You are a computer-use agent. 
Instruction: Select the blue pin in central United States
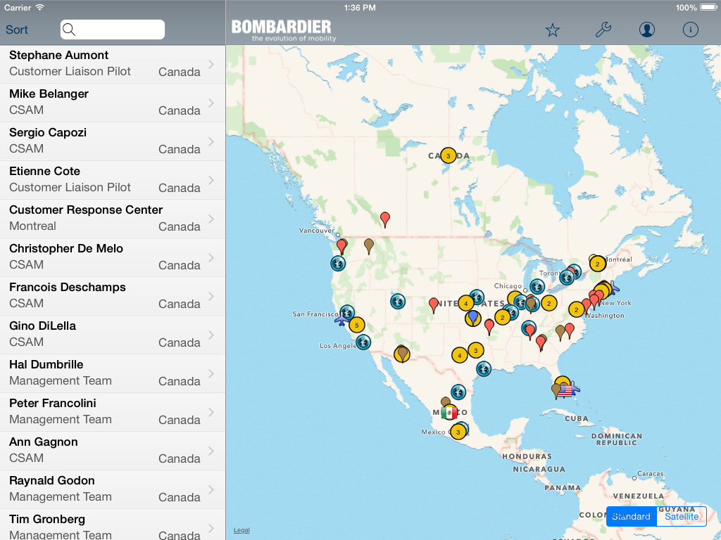pyautogui.click(x=472, y=316)
